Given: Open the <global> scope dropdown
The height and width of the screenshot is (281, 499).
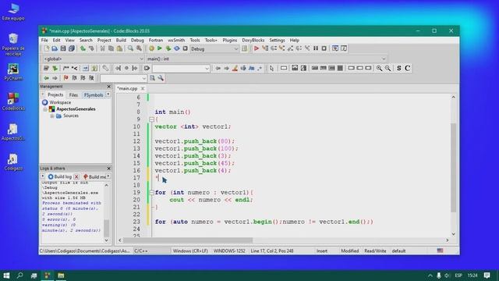Looking at the screenshot, I should (94, 59).
